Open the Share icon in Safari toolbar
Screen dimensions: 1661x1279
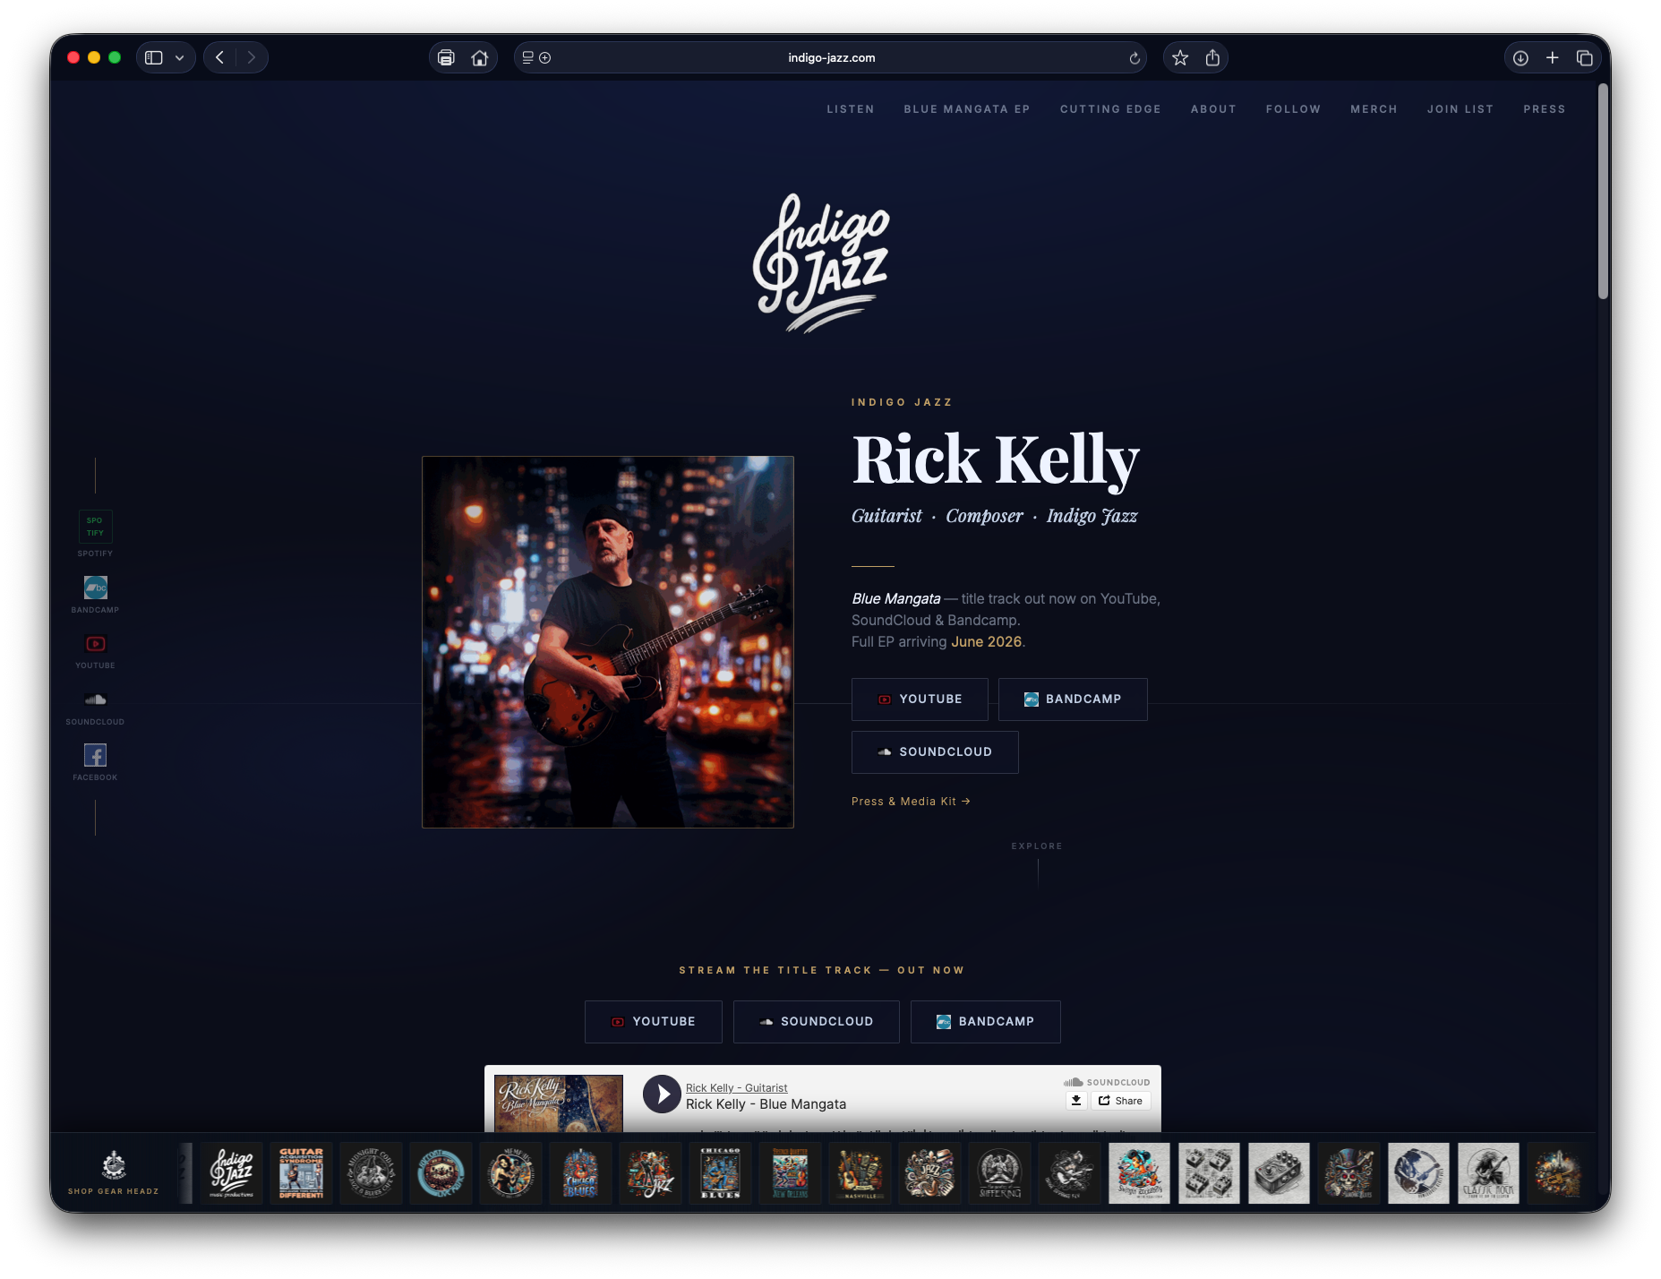pyautogui.click(x=1212, y=57)
